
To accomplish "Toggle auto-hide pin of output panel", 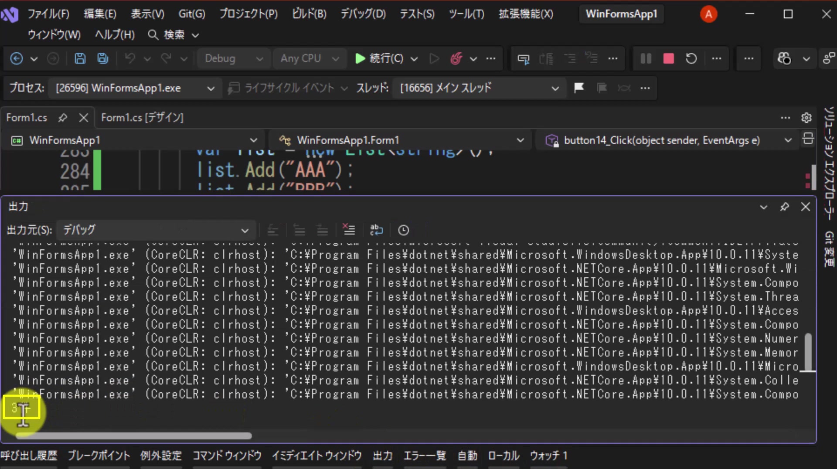I will click(x=785, y=207).
